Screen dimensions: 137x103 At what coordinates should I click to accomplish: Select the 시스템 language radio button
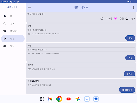point(102,19)
